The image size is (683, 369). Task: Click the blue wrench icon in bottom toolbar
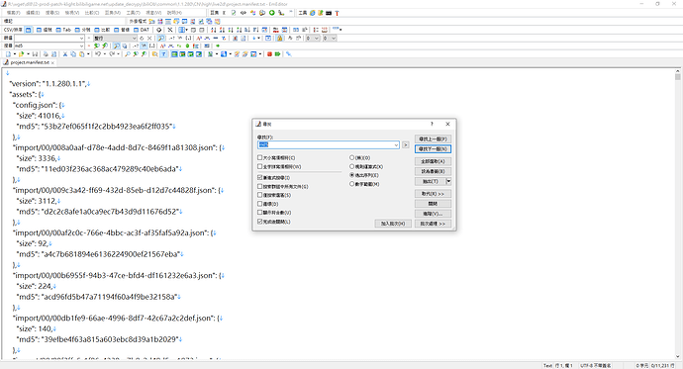(x=288, y=54)
